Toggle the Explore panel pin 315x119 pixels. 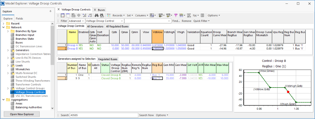point(50,11)
